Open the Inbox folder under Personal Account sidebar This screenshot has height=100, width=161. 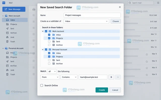point(13,53)
